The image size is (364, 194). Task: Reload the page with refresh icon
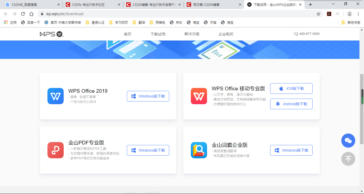coord(23,14)
